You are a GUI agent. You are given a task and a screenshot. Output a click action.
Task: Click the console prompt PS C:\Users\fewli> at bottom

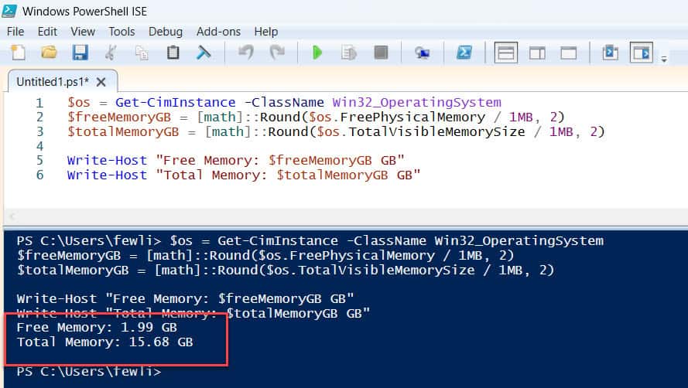[89, 372]
